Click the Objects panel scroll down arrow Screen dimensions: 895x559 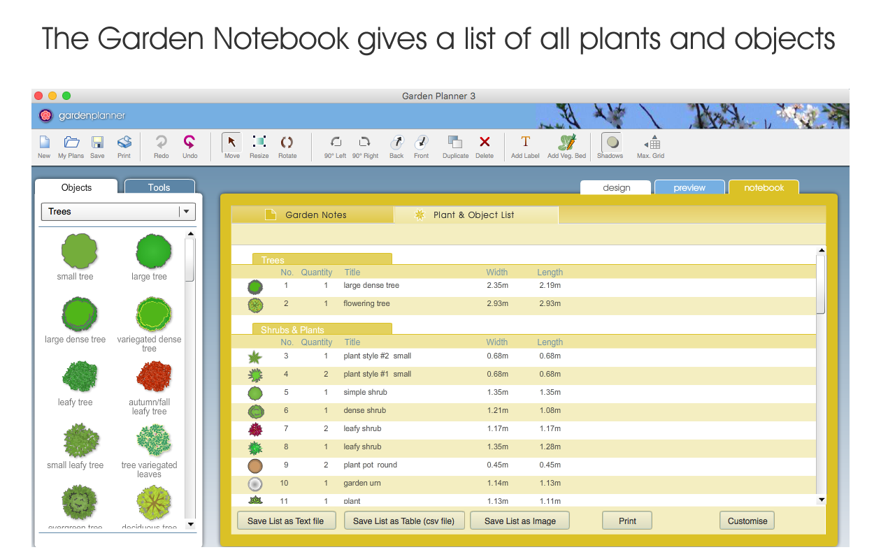(x=190, y=524)
